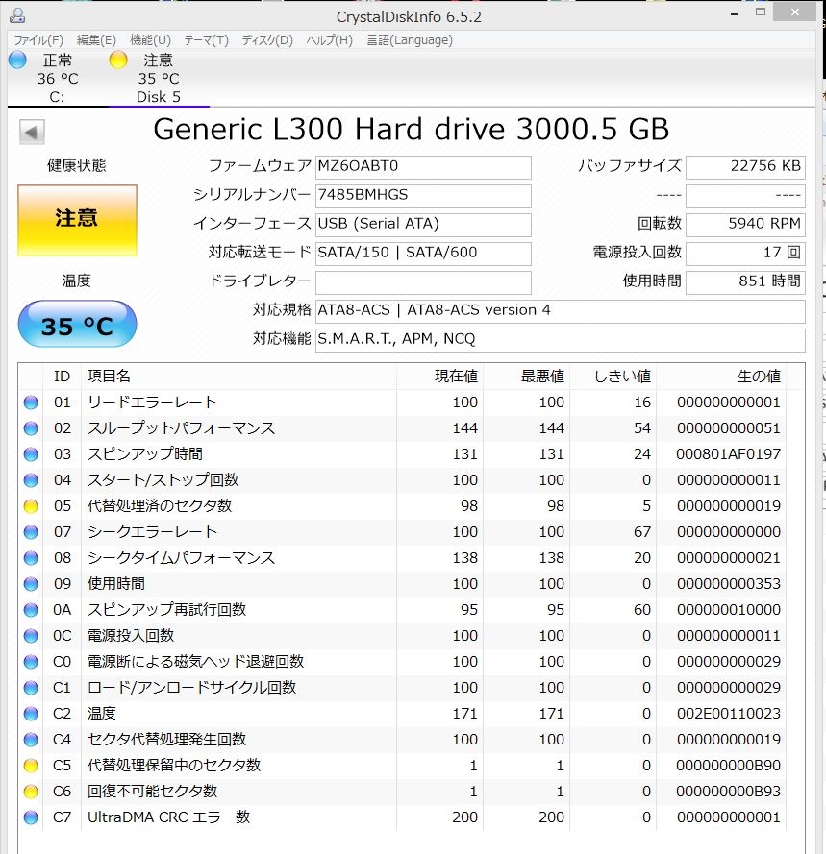Viewport: 826px width, 854px height.
Task: Click raw value 000000000B93
Action: 729,792
